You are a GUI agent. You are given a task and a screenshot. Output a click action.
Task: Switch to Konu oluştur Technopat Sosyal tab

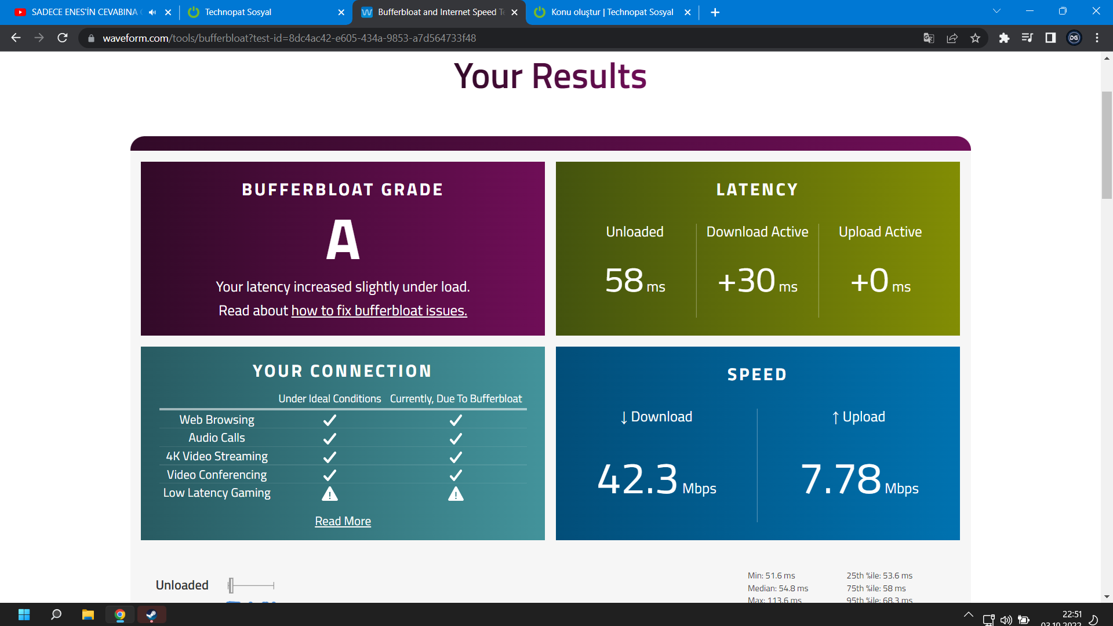612,12
